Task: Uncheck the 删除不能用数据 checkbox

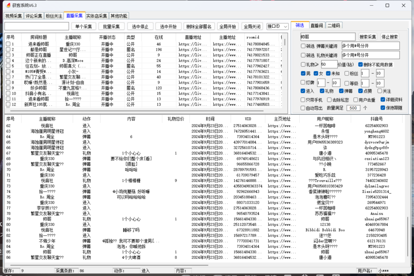Action: pyautogui.click(x=360, y=64)
